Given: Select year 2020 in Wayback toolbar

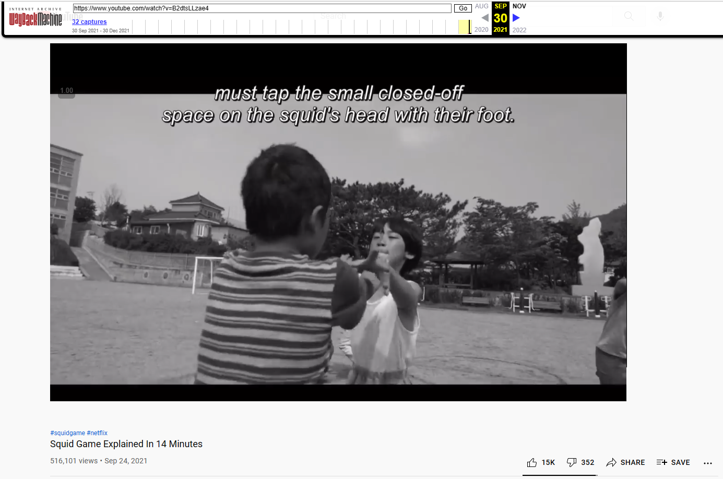Looking at the screenshot, I should tap(482, 30).
